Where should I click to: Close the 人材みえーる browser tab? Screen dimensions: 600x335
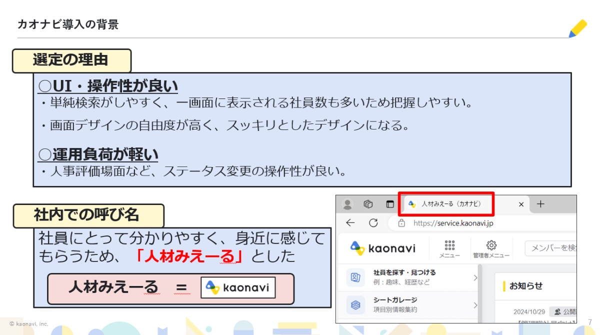[x=520, y=204]
